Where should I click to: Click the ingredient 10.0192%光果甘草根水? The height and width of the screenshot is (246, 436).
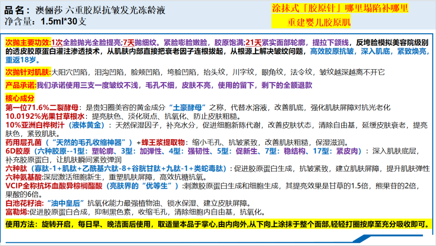[45, 116]
